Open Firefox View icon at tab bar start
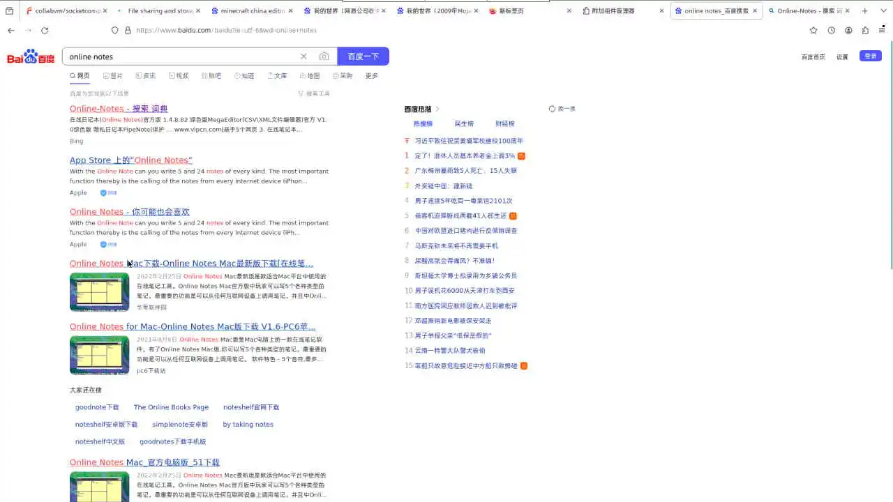893x502 pixels. coord(9,10)
